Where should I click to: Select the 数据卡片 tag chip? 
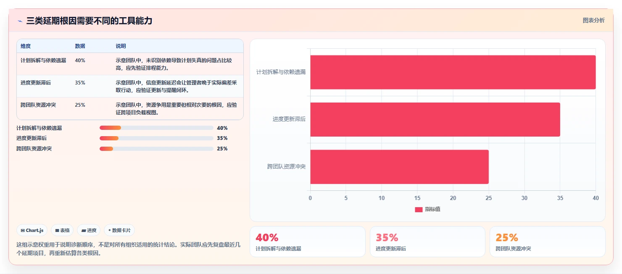coord(119,230)
